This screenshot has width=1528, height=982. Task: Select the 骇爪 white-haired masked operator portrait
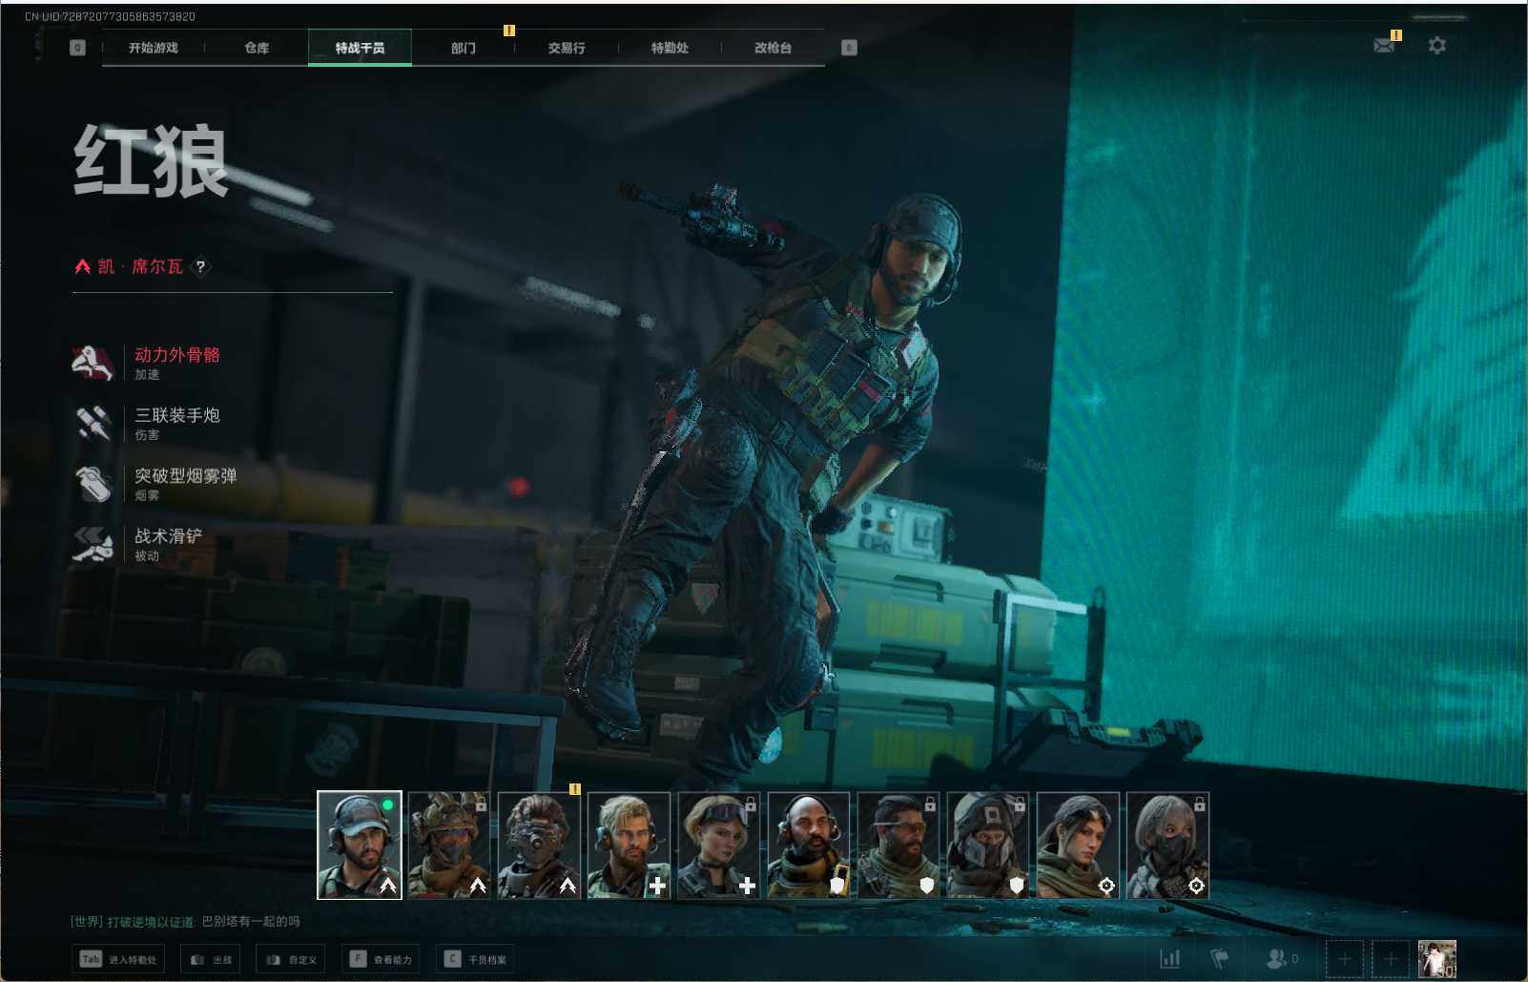click(x=1167, y=846)
